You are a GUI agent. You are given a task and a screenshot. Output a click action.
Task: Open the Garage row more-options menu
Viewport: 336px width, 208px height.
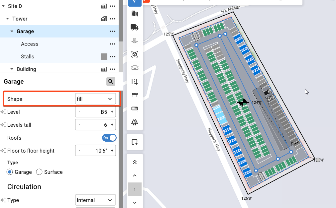click(112, 32)
